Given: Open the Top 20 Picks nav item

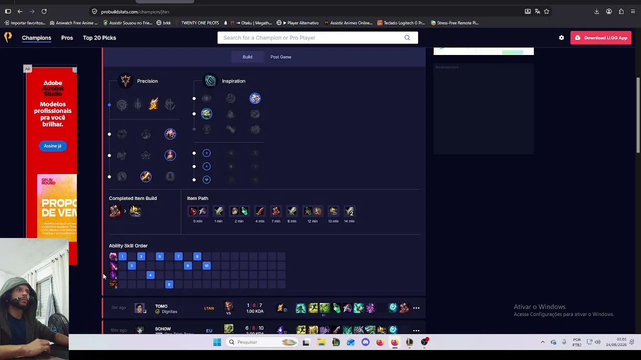Looking at the screenshot, I should 100,37.
